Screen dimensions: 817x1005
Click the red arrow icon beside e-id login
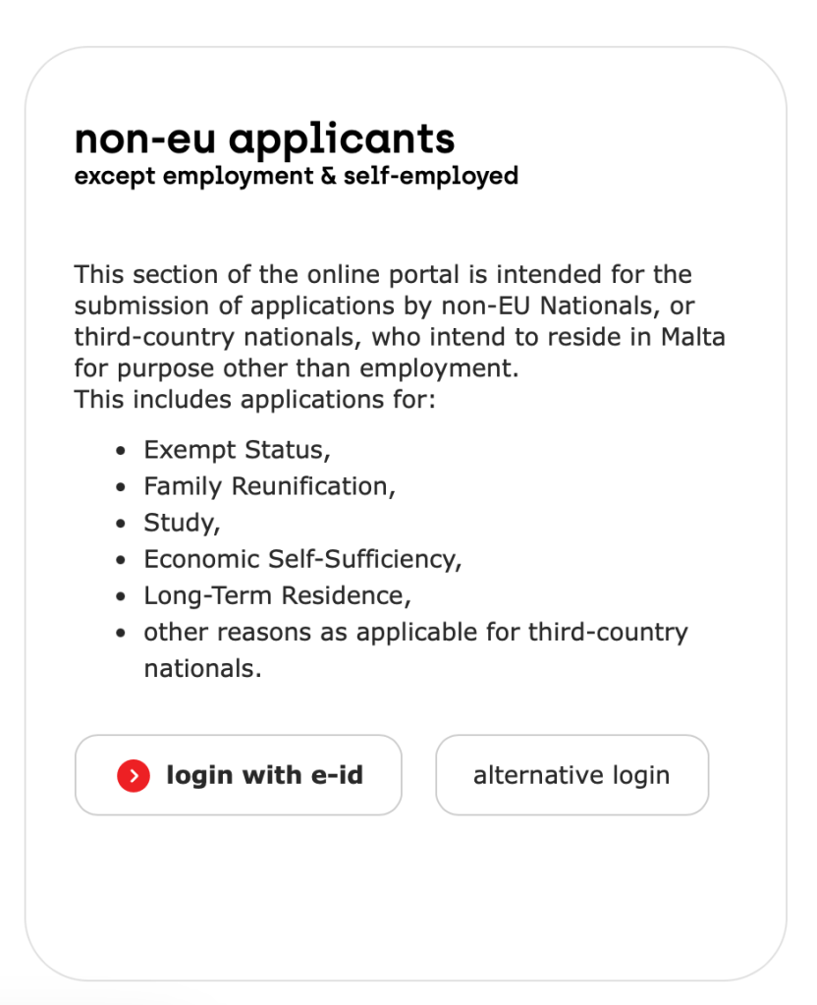(133, 776)
